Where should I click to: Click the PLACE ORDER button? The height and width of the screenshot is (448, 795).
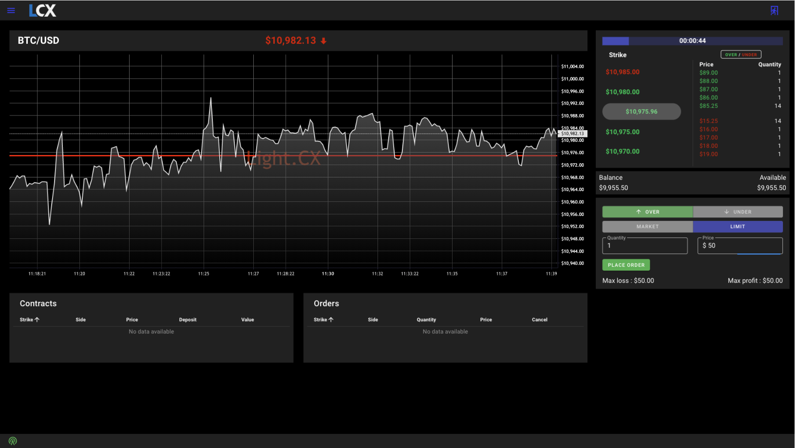click(x=626, y=265)
